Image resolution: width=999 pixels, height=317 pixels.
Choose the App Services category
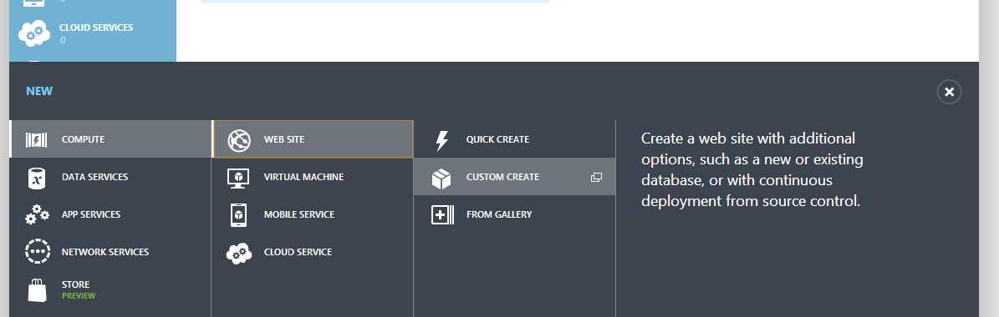[x=110, y=214]
